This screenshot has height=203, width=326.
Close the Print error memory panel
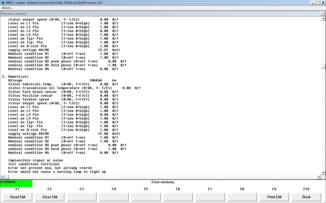pyautogui.click(x=323, y=14)
